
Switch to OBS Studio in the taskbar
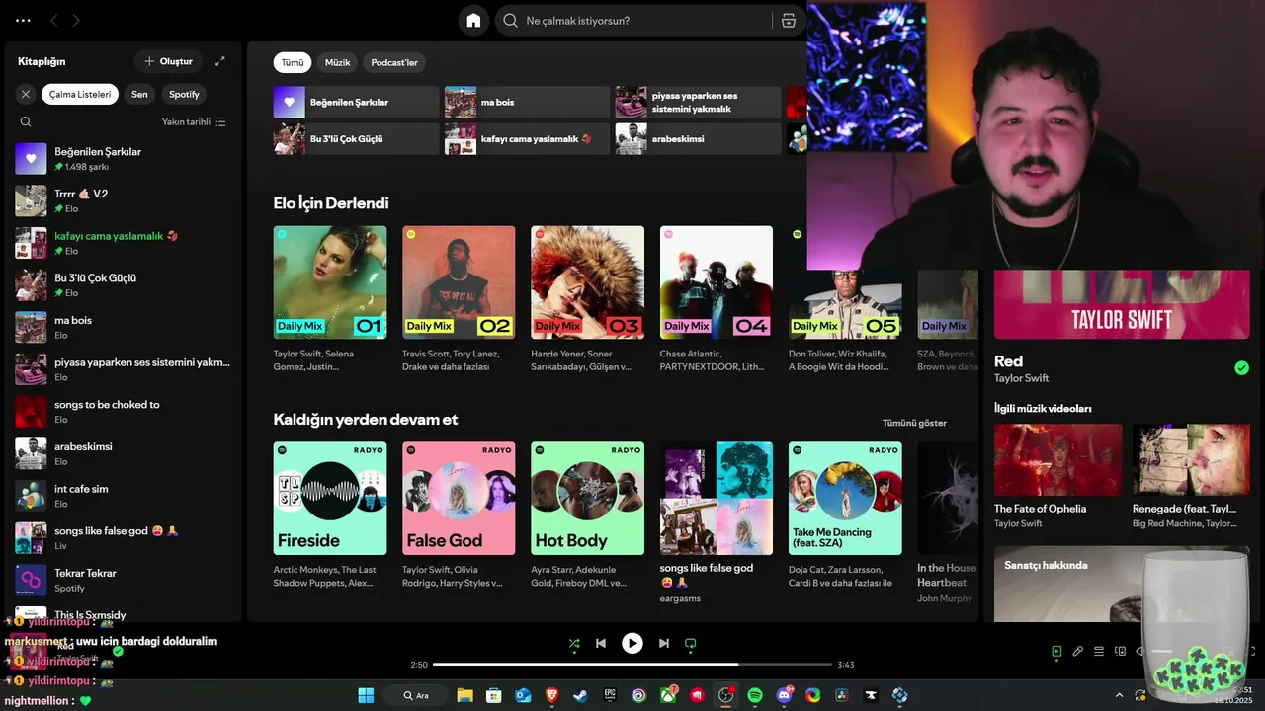[726, 695]
